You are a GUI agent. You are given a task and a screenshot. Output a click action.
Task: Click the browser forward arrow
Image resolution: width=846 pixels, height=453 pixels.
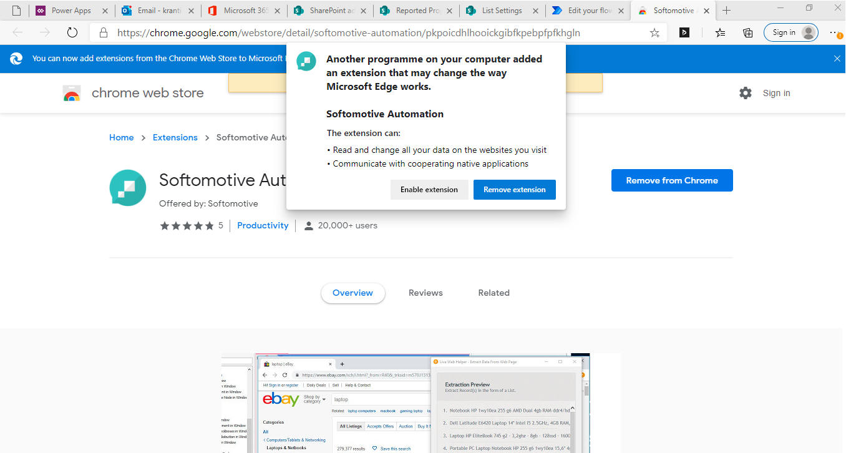pos(44,32)
